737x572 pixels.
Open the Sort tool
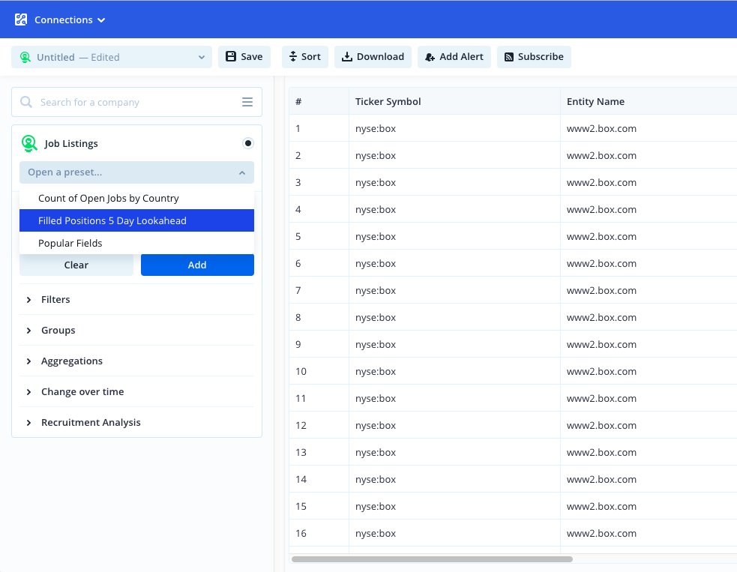[304, 56]
